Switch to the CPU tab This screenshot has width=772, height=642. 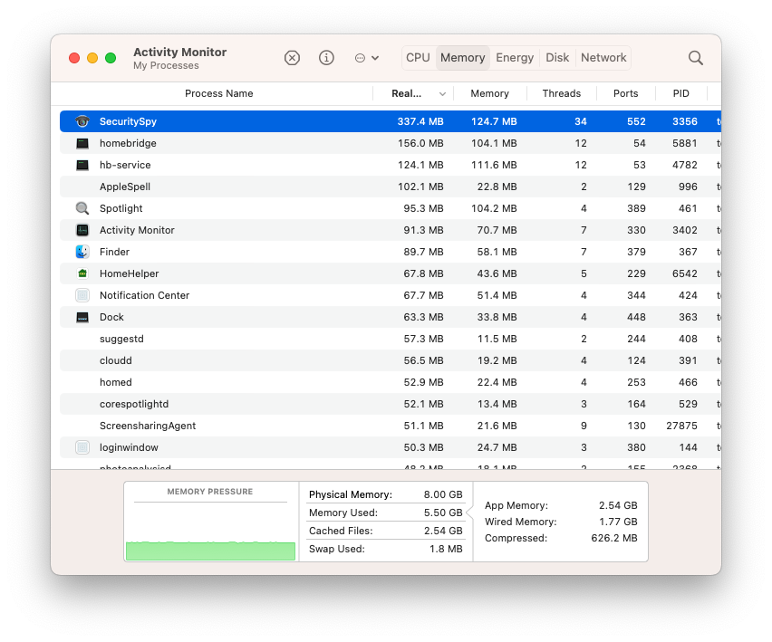[x=418, y=58]
